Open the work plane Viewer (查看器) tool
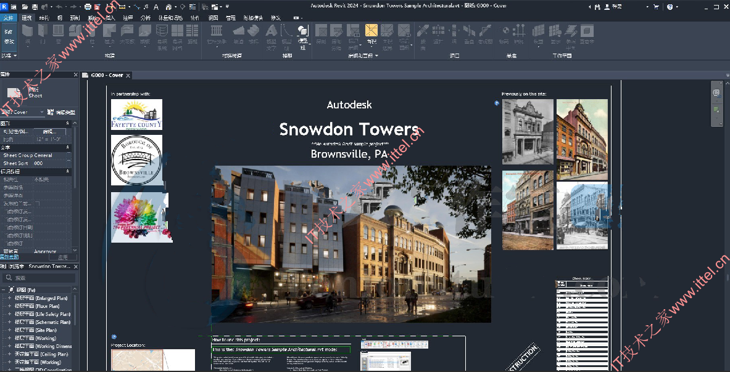Image resolution: width=730 pixels, height=372 pixels. click(x=587, y=35)
